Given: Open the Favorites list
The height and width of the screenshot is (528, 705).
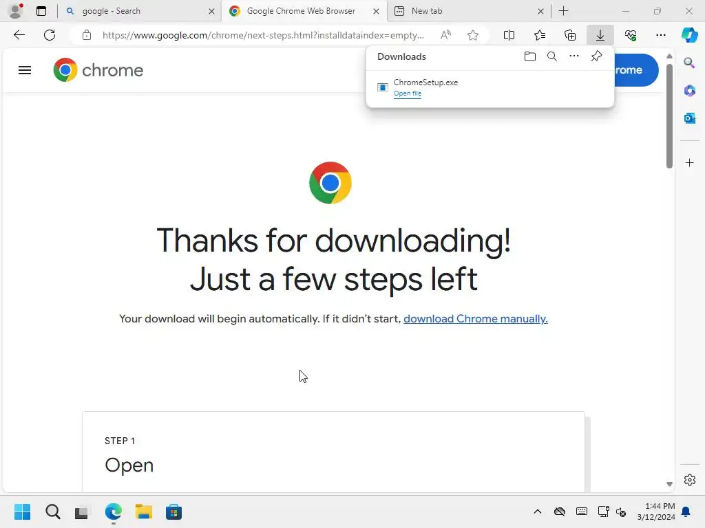Looking at the screenshot, I should 540,35.
